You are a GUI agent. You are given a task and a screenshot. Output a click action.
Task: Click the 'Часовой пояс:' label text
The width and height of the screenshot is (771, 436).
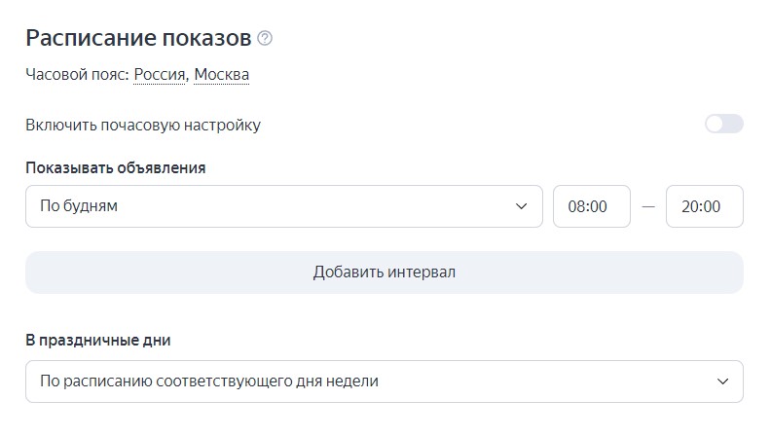point(77,74)
